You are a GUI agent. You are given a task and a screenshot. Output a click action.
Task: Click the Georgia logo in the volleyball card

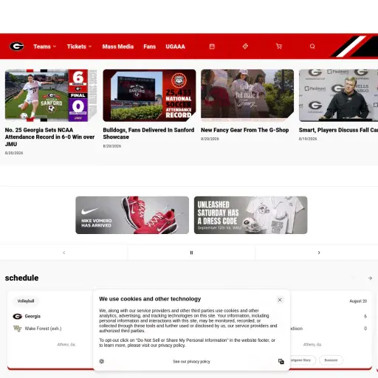pos(17,316)
